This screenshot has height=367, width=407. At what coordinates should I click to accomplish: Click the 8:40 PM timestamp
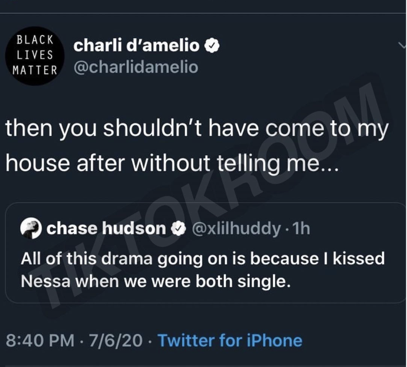click(42, 340)
